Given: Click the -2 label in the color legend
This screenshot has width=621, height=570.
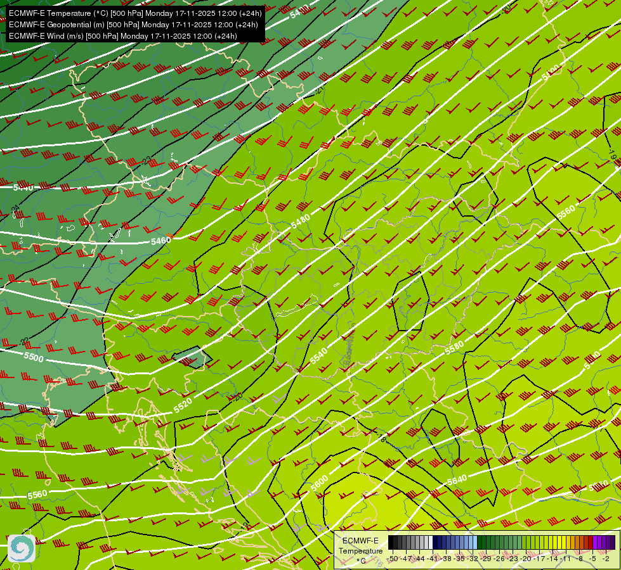Looking at the screenshot, I should (x=606, y=559).
